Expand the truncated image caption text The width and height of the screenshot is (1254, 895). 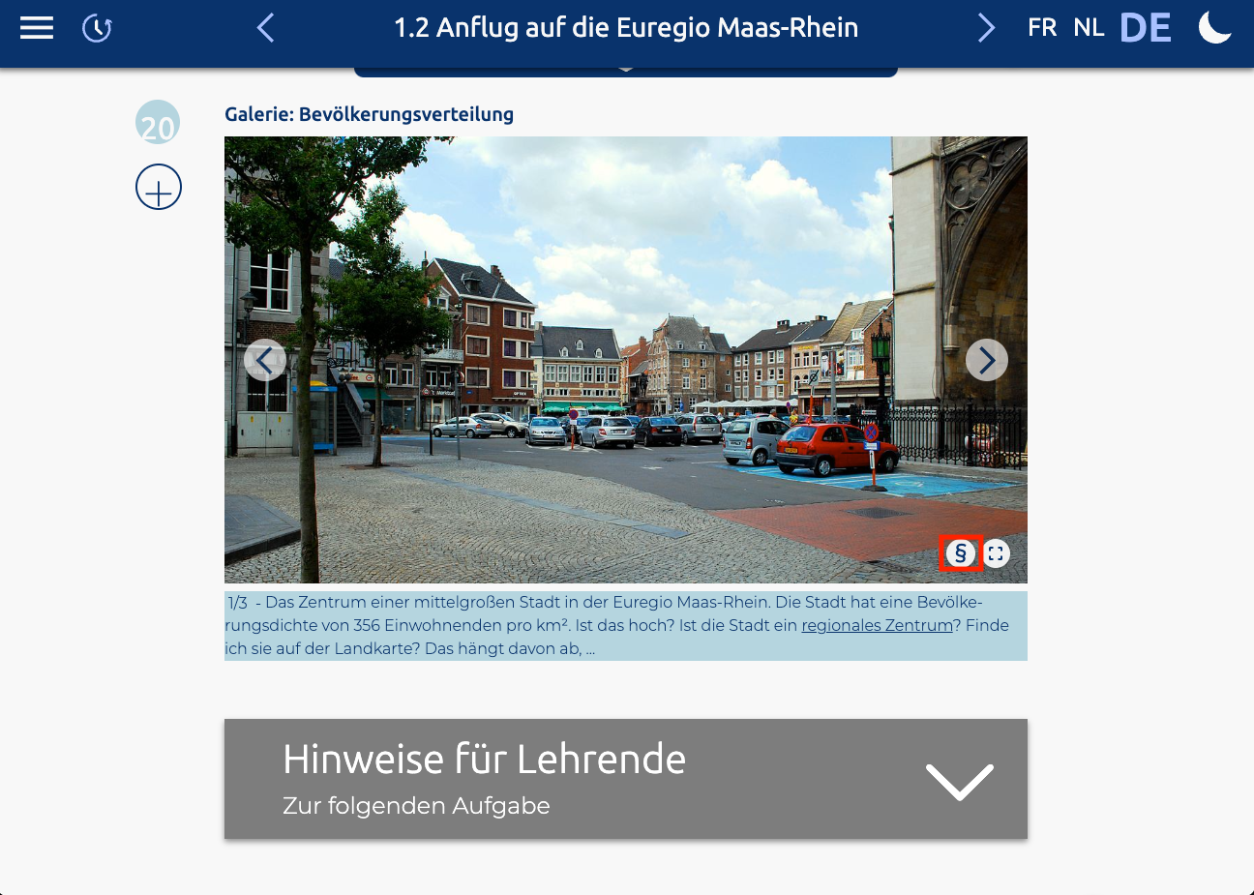[x=591, y=649]
